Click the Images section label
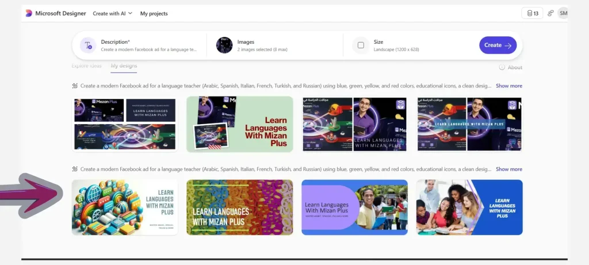Viewport: 589px width, 265px height. pyautogui.click(x=246, y=42)
